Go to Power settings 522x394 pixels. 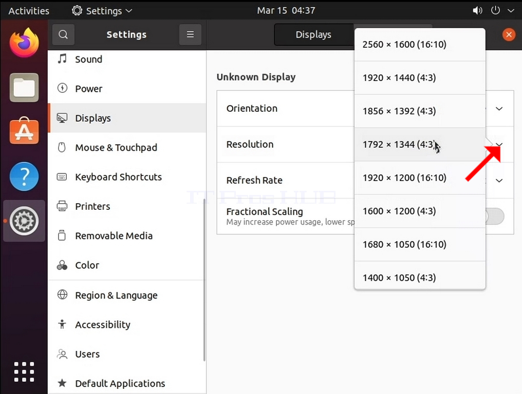click(127, 88)
